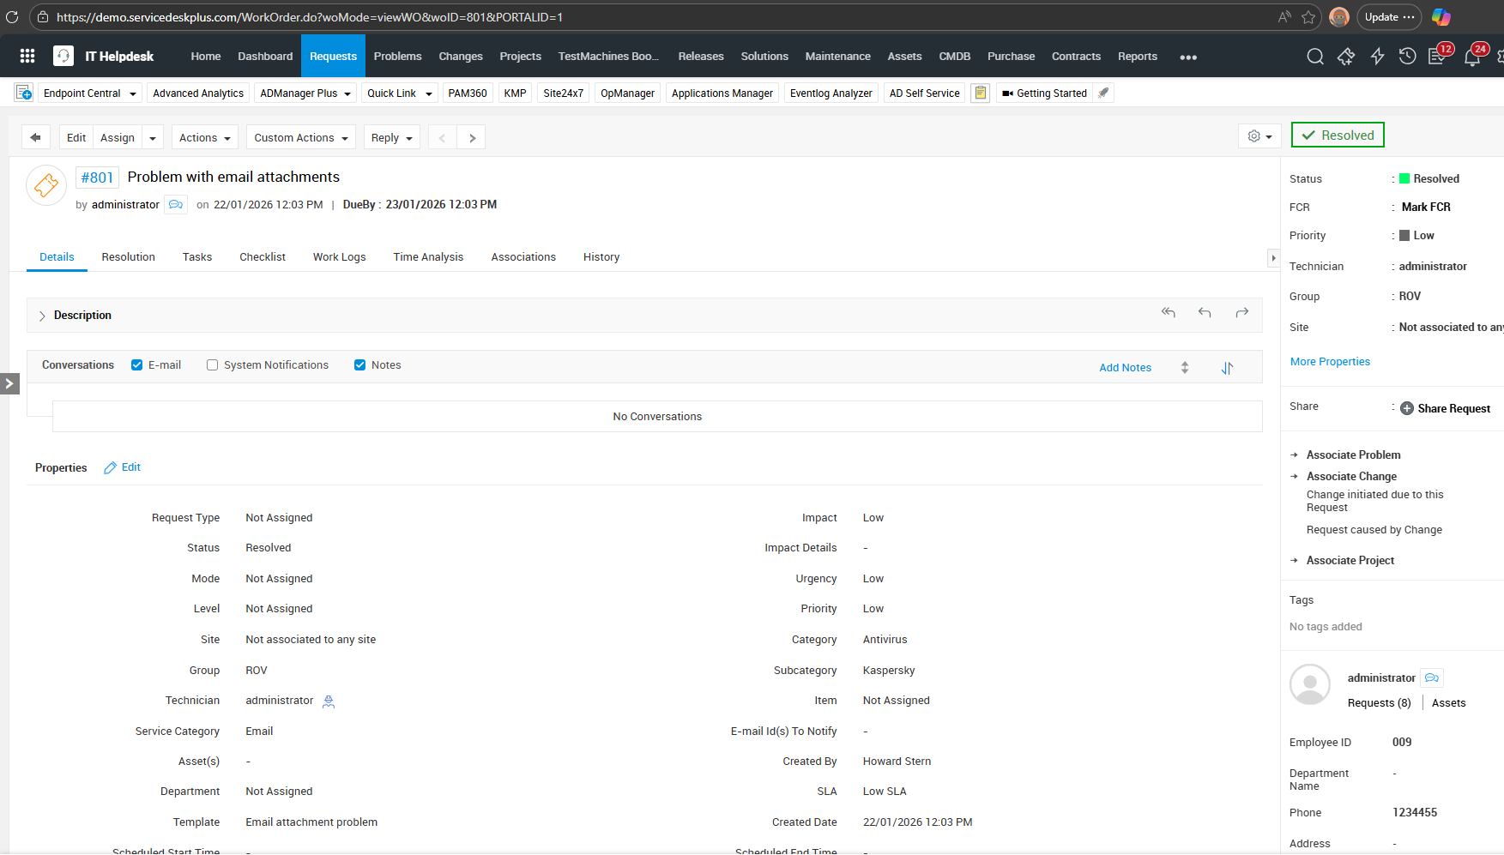The width and height of the screenshot is (1504, 855).
Task: Go back using the left arrow button
Action: pyautogui.click(x=35, y=137)
